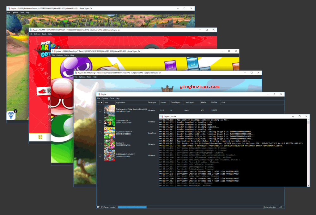Check the favorite box for Puyo Puyo Tetris
The height and width of the screenshot is (215, 316).
pyautogui.click(x=100, y=133)
